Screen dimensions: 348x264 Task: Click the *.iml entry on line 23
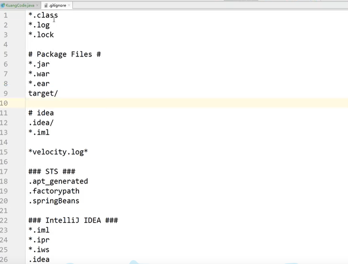point(39,230)
